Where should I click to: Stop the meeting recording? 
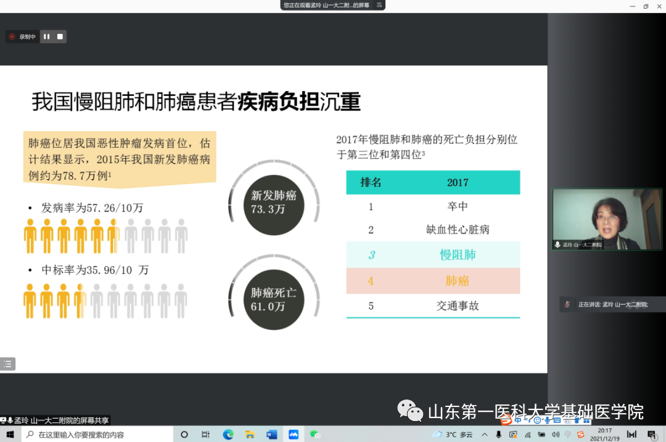60,37
